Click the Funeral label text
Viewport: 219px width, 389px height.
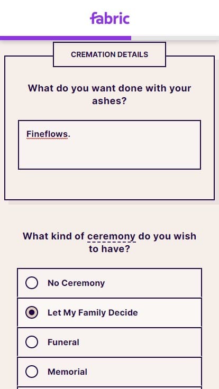pyautogui.click(x=63, y=342)
